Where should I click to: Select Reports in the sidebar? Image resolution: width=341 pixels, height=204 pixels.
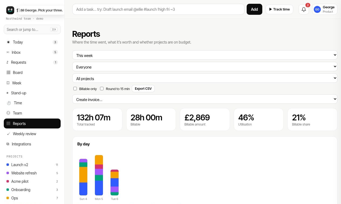tap(32, 124)
